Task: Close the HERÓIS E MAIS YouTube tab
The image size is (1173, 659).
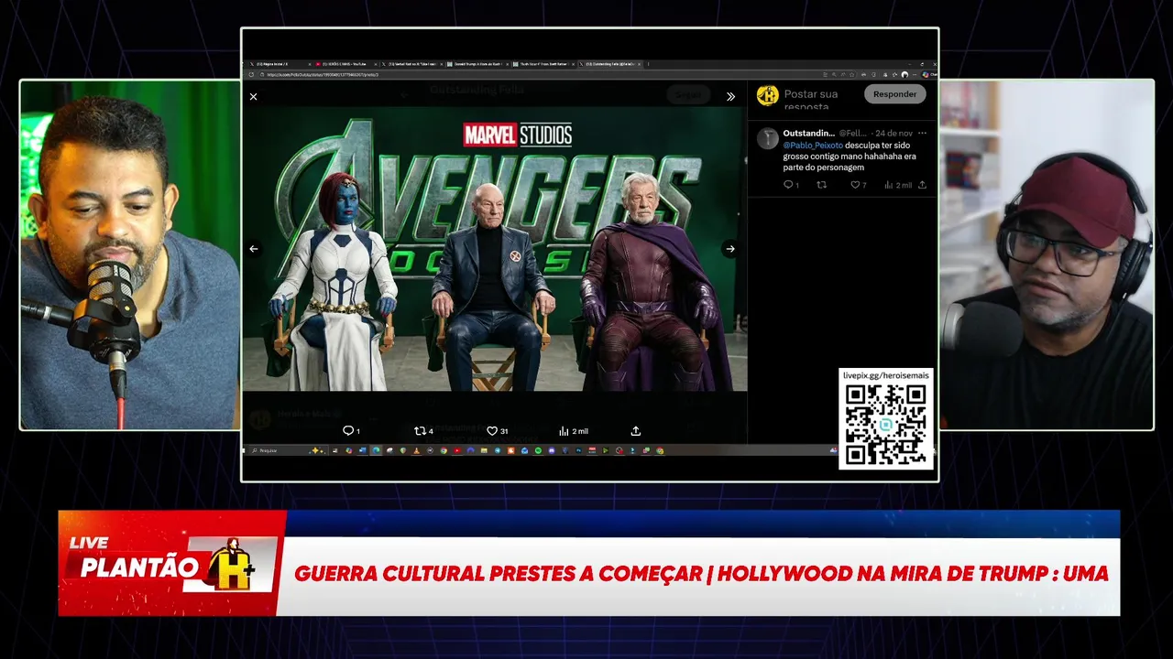Action: coord(377,64)
